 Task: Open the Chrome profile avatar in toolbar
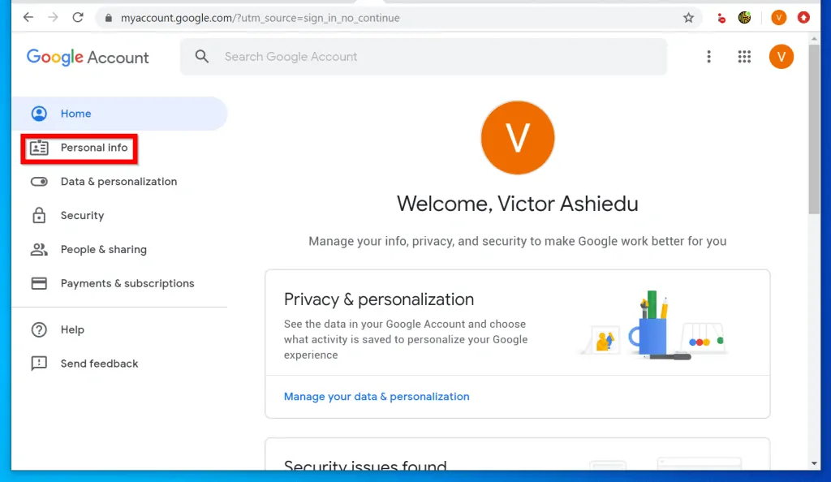click(x=778, y=18)
